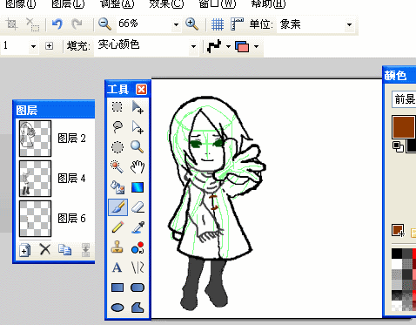Select the Freeform Shape tool
Image resolution: width=416 pixels, height=325 pixels.
(138, 308)
